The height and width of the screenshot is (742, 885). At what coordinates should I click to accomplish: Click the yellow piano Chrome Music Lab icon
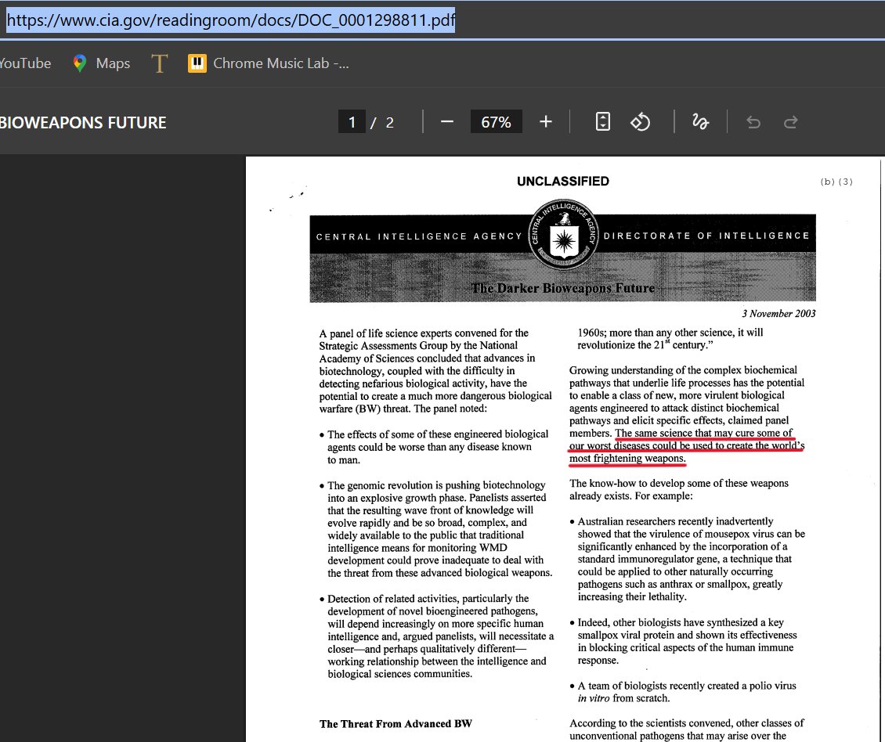click(196, 63)
